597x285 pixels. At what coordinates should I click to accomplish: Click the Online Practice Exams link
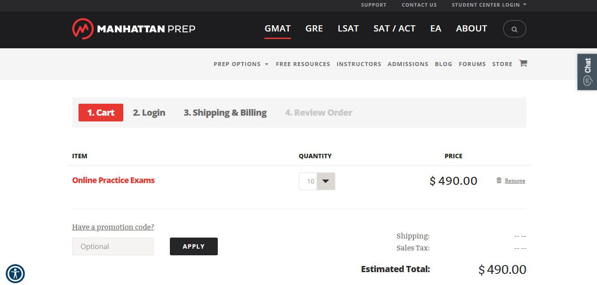tap(114, 180)
